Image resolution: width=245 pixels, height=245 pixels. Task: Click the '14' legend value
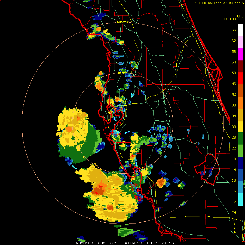234,170
